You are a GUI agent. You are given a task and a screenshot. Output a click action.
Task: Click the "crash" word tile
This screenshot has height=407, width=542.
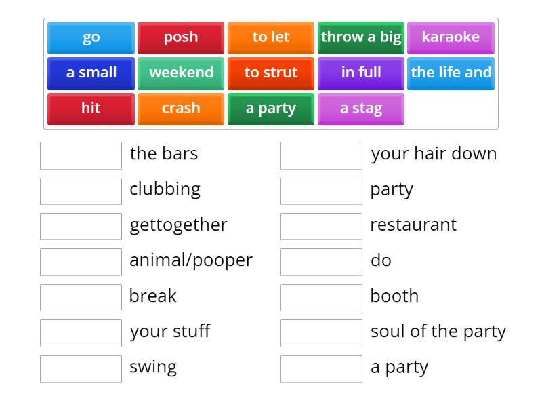180,108
